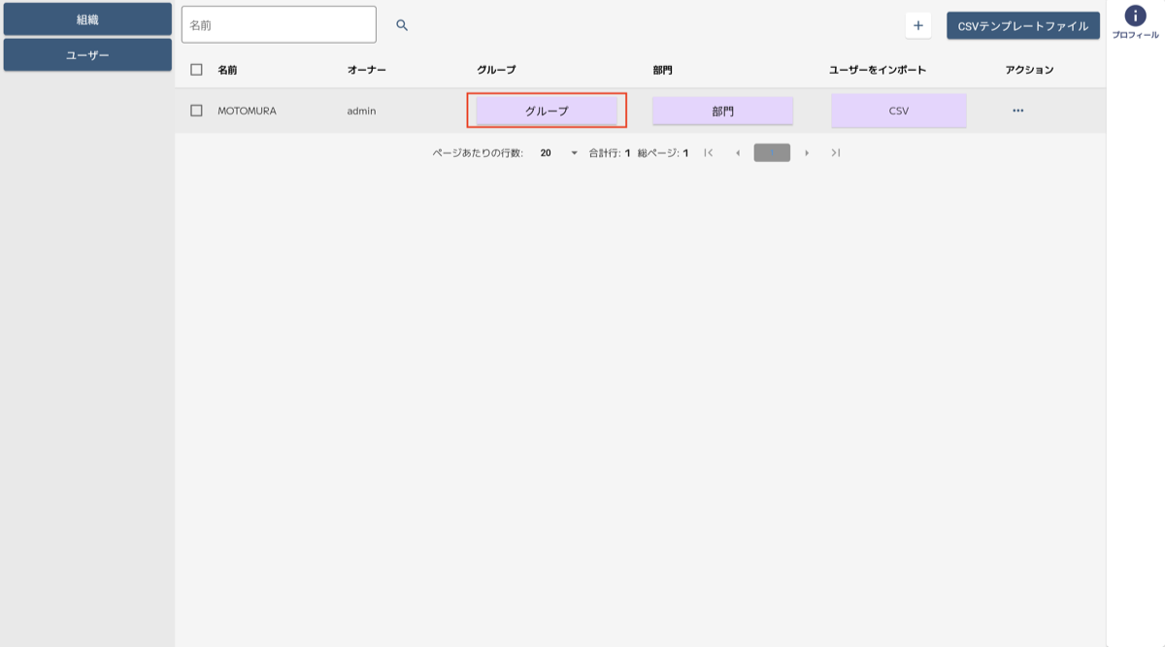Jump to the last page icon
Viewport: 1165px width, 647px height.
[836, 153]
